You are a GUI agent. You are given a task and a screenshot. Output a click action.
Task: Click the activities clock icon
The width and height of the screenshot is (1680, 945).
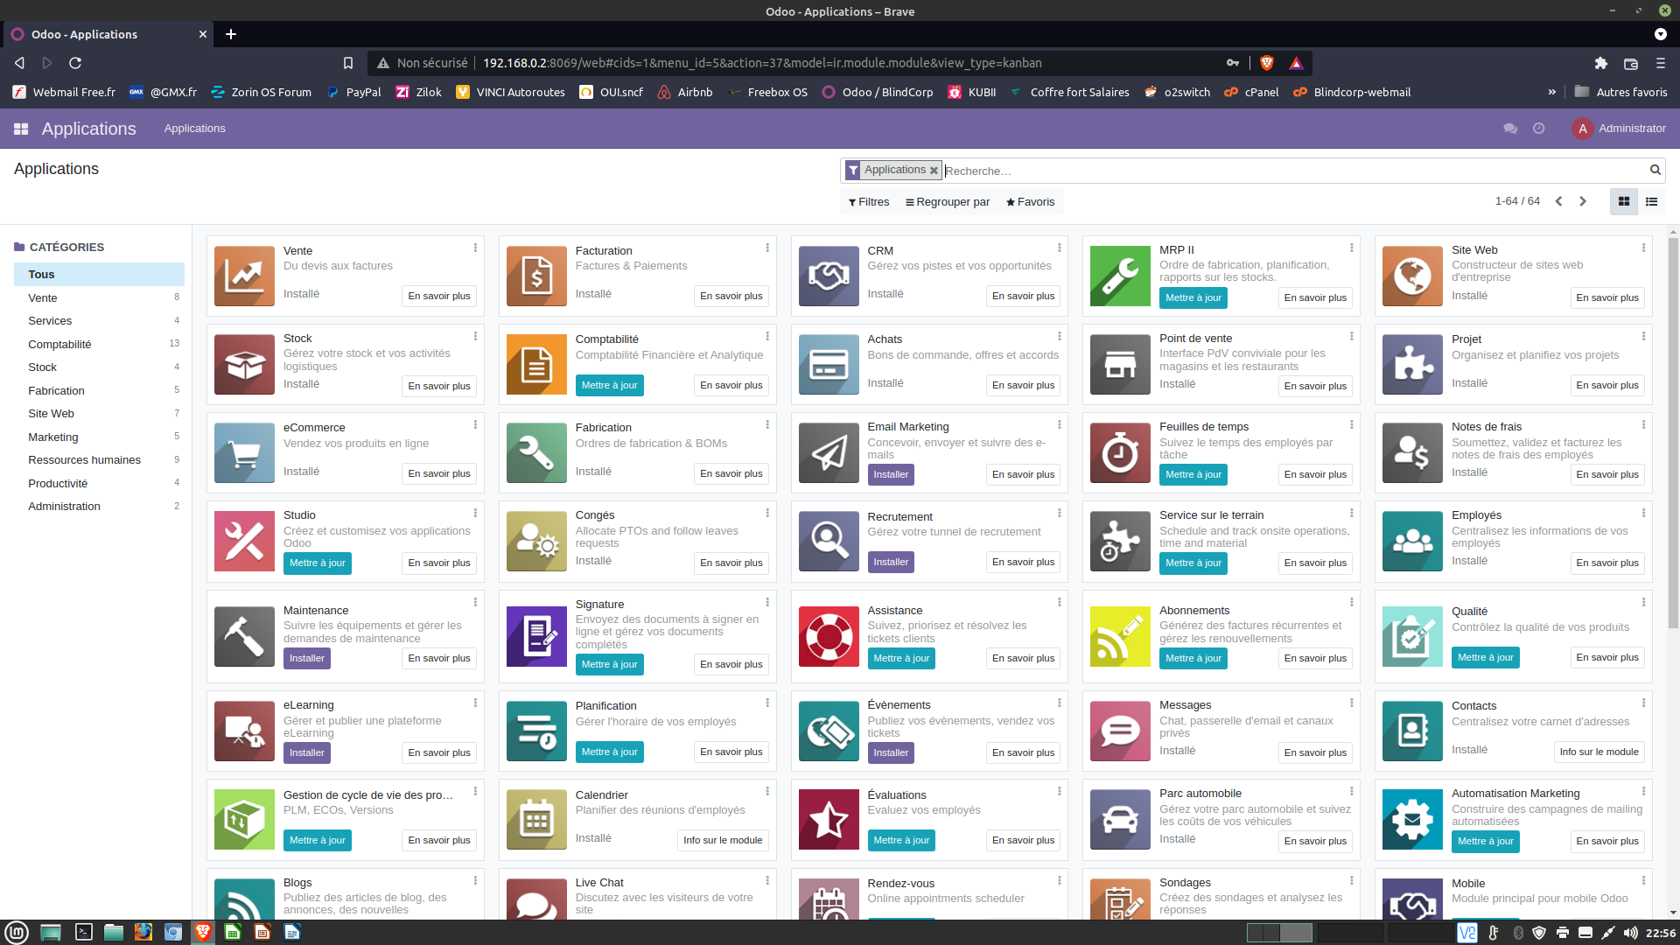1538,129
